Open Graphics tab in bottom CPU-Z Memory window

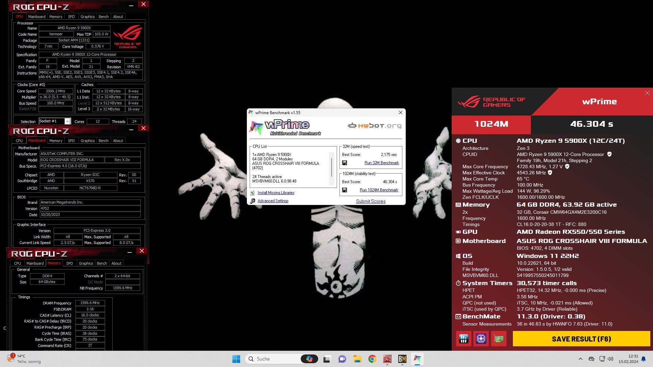point(86,263)
